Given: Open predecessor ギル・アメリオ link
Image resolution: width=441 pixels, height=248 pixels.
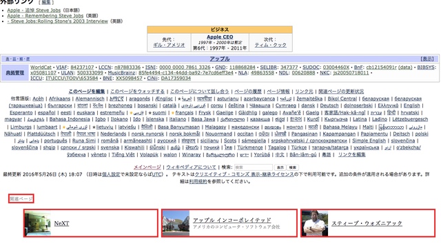Looking at the screenshot, I should 169,45.
